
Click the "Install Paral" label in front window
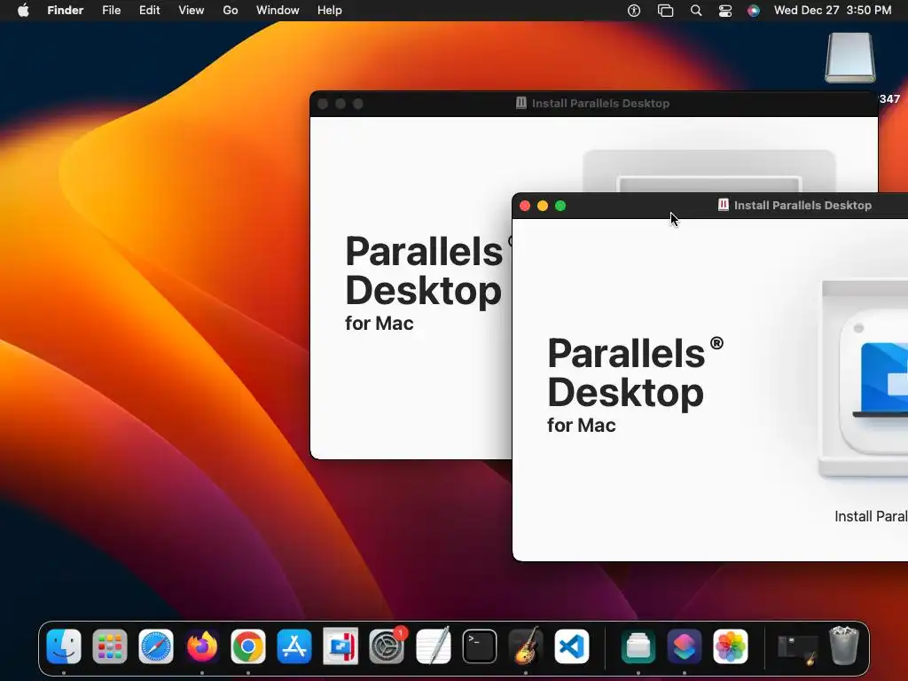871,516
